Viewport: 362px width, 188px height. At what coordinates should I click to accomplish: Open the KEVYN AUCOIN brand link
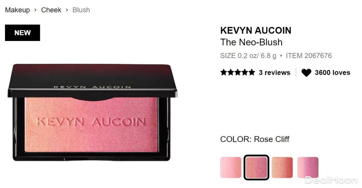pos(255,31)
